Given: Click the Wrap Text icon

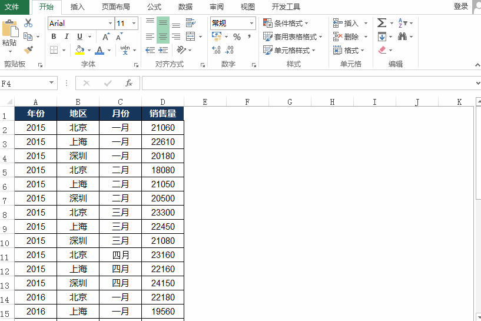Looking at the screenshot, I should tap(190, 23).
